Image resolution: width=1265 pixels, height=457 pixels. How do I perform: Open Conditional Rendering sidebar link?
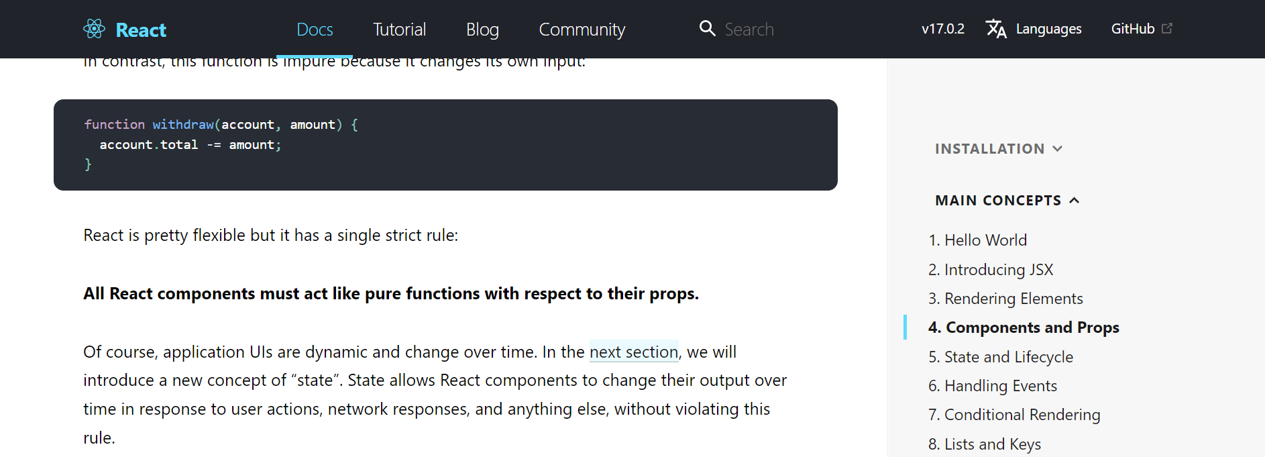click(x=1014, y=415)
